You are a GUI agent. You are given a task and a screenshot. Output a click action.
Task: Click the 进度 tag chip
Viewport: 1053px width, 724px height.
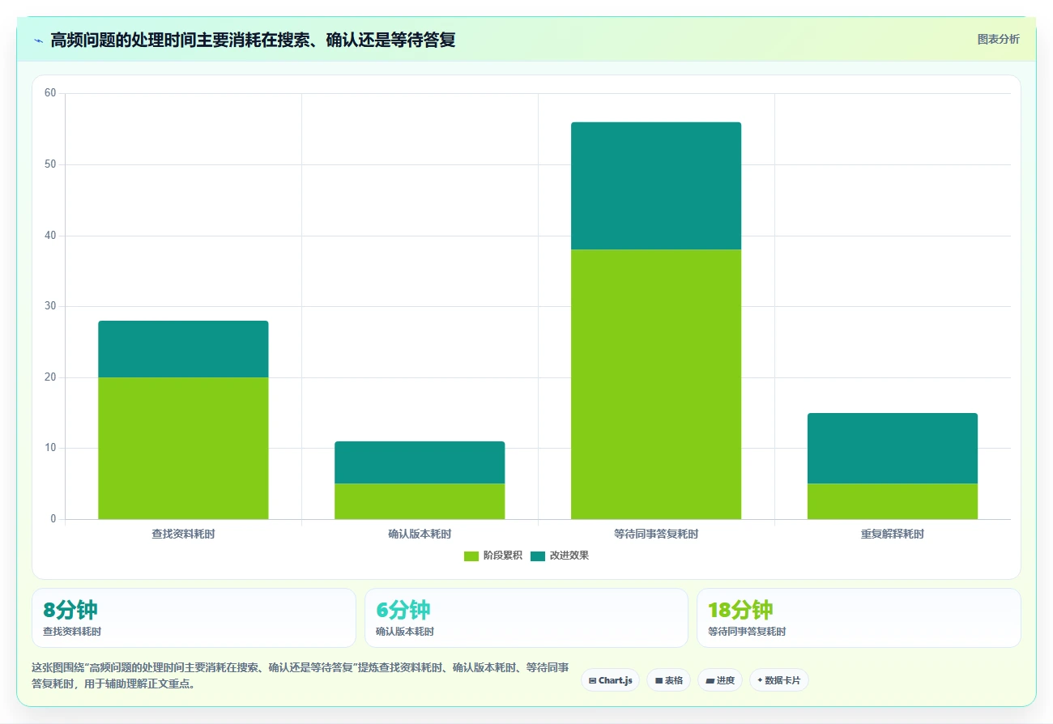coord(720,680)
